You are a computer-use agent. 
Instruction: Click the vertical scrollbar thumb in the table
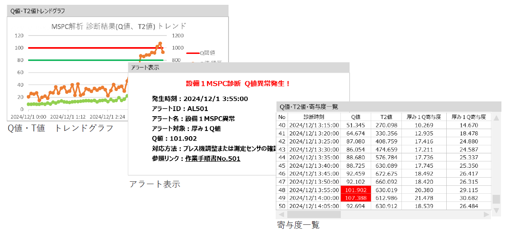point(496,199)
